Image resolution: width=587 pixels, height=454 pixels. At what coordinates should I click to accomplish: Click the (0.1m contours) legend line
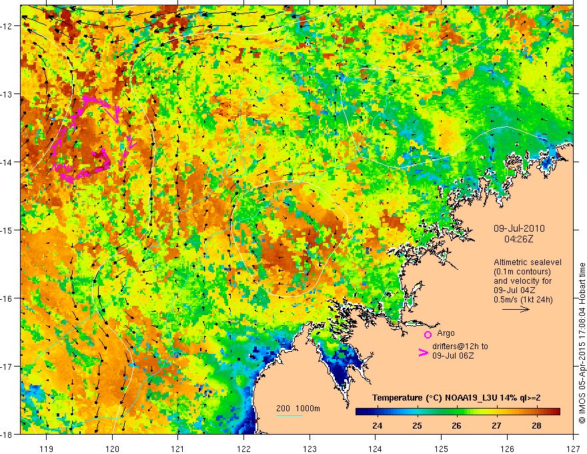click(522, 272)
